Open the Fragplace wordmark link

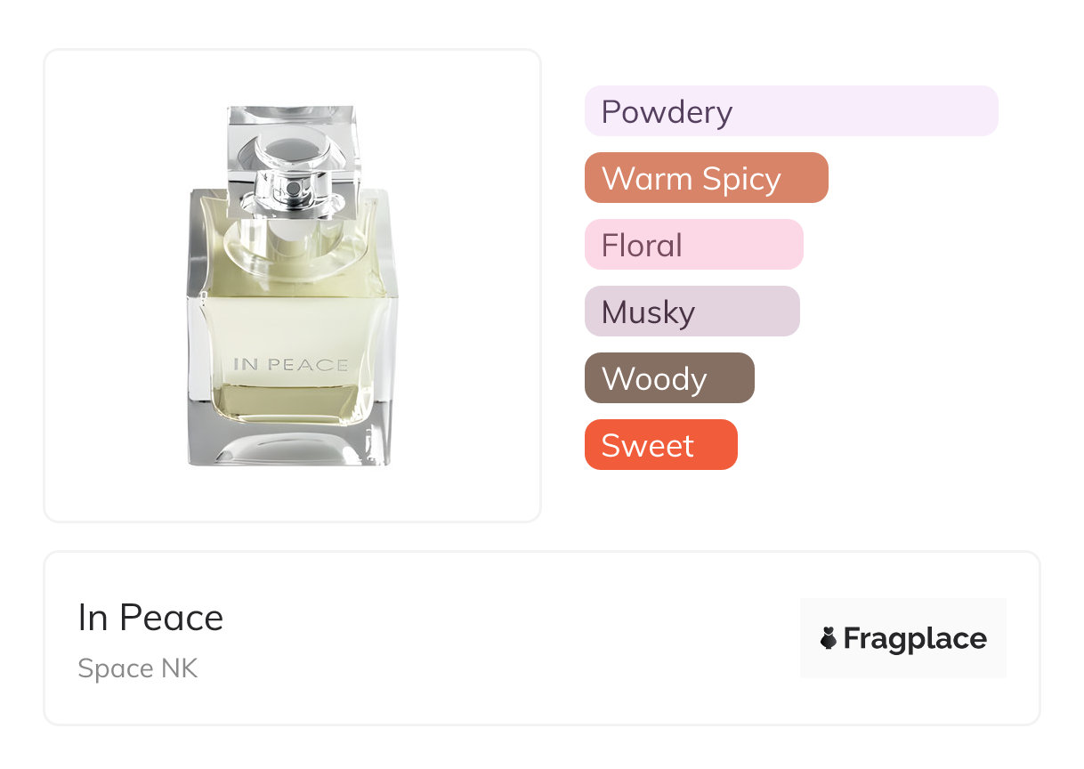(915, 638)
